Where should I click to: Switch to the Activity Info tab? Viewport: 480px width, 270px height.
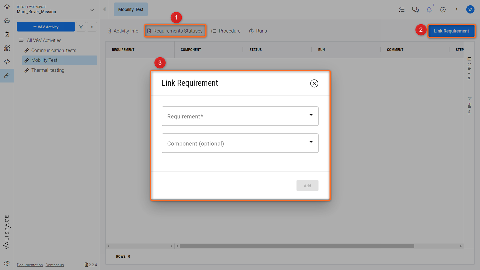(x=123, y=31)
